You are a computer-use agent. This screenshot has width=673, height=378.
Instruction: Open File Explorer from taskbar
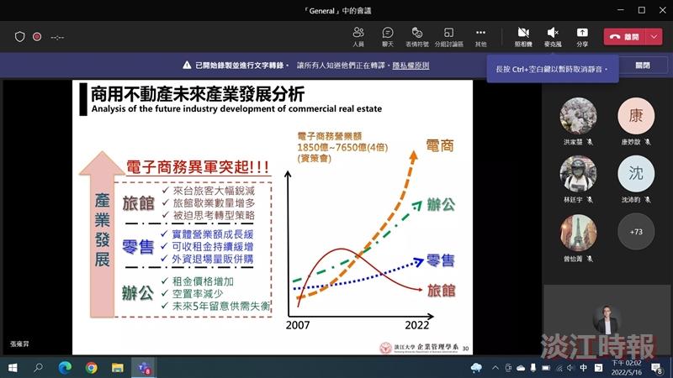pyautogui.click(x=117, y=368)
